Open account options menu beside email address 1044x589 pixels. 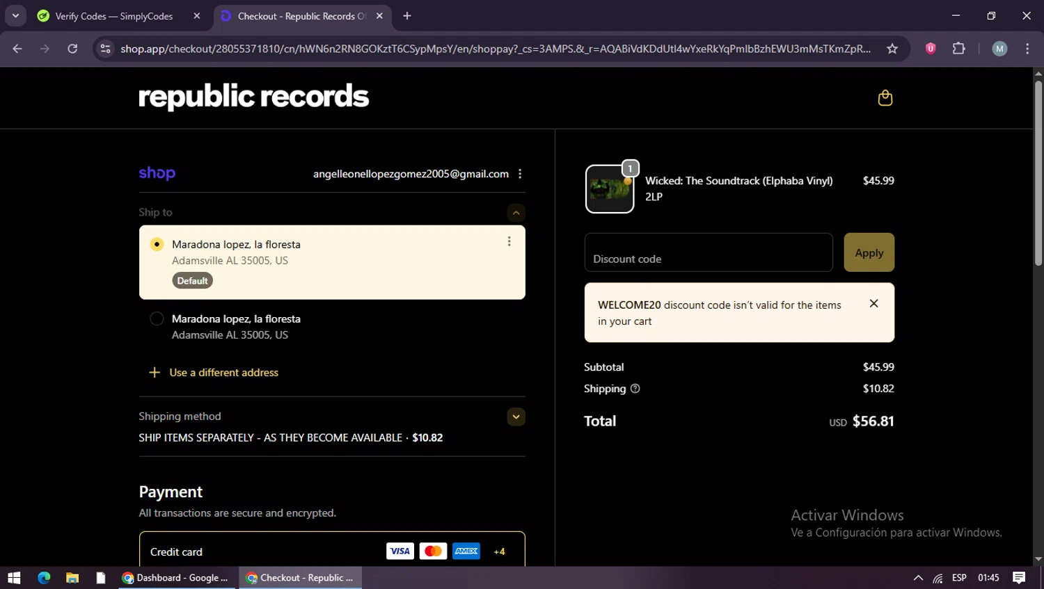tap(520, 174)
